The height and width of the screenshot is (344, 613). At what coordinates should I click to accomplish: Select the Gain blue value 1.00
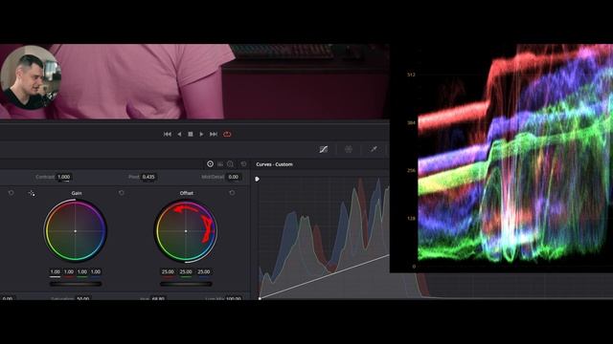96,271
